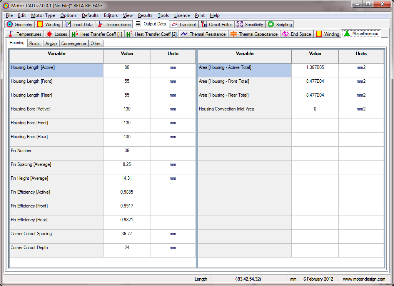Click the left table Variable column header
The image size is (394, 286).
56,56
